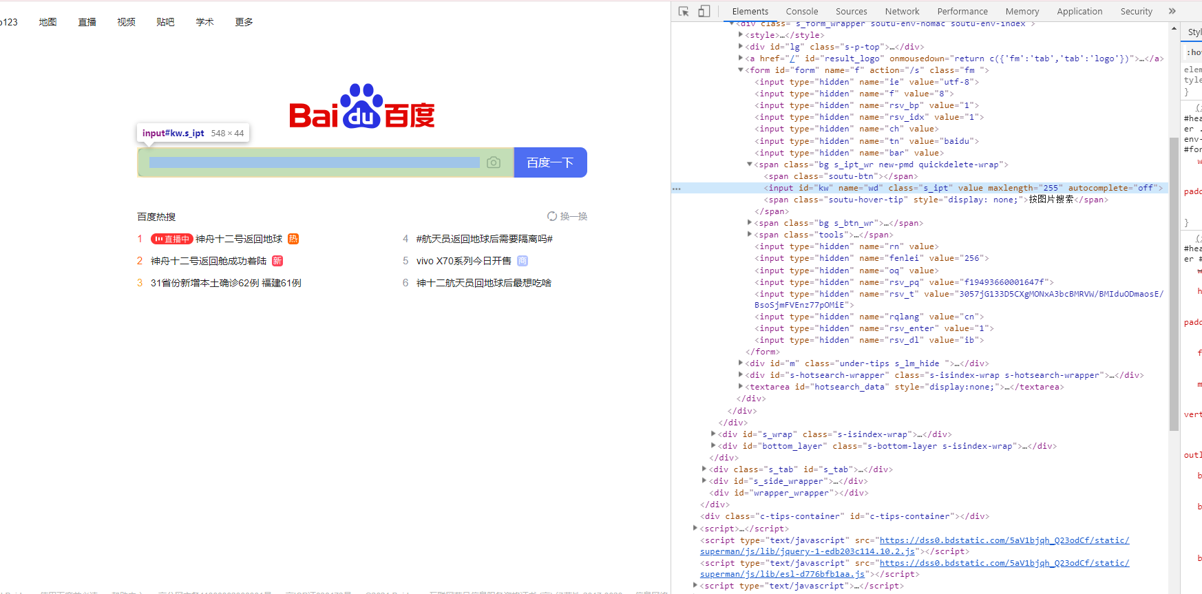
Task: Select the input id="kw" DOM row
Action: pos(920,188)
